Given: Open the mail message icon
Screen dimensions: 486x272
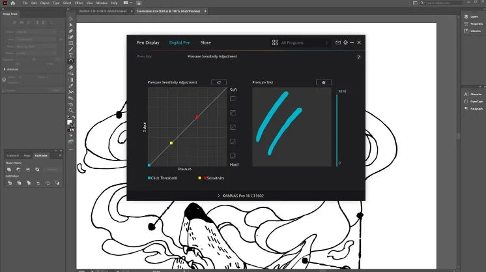Looking at the screenshot, I should [x=337, y=42].
